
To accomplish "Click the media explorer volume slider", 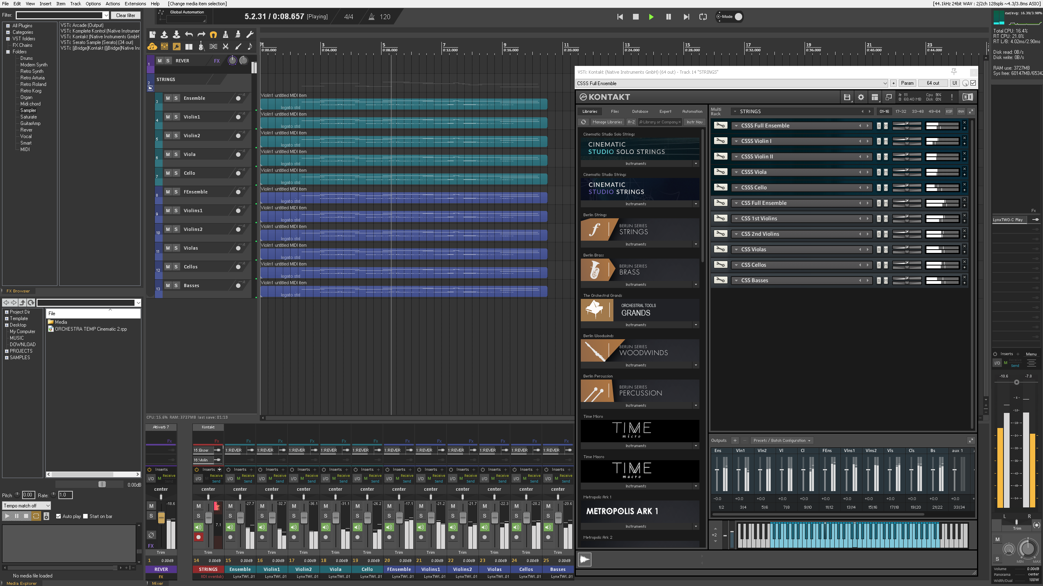I will click(x=102, y=484).
